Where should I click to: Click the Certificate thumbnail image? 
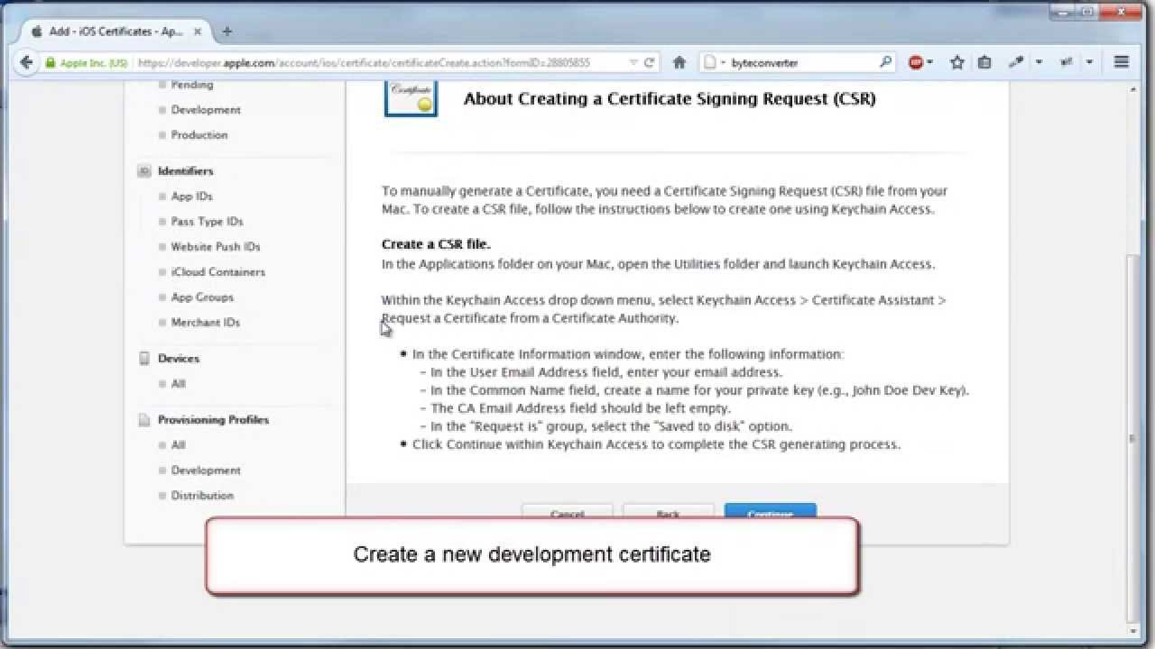[x=411, y=97]
